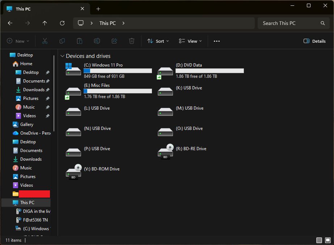Click the Rename toolbar icon
The image size is (334, 245).
(x=97, y=41)
